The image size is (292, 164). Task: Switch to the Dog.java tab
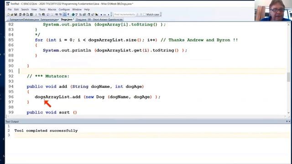coord(81,20)
